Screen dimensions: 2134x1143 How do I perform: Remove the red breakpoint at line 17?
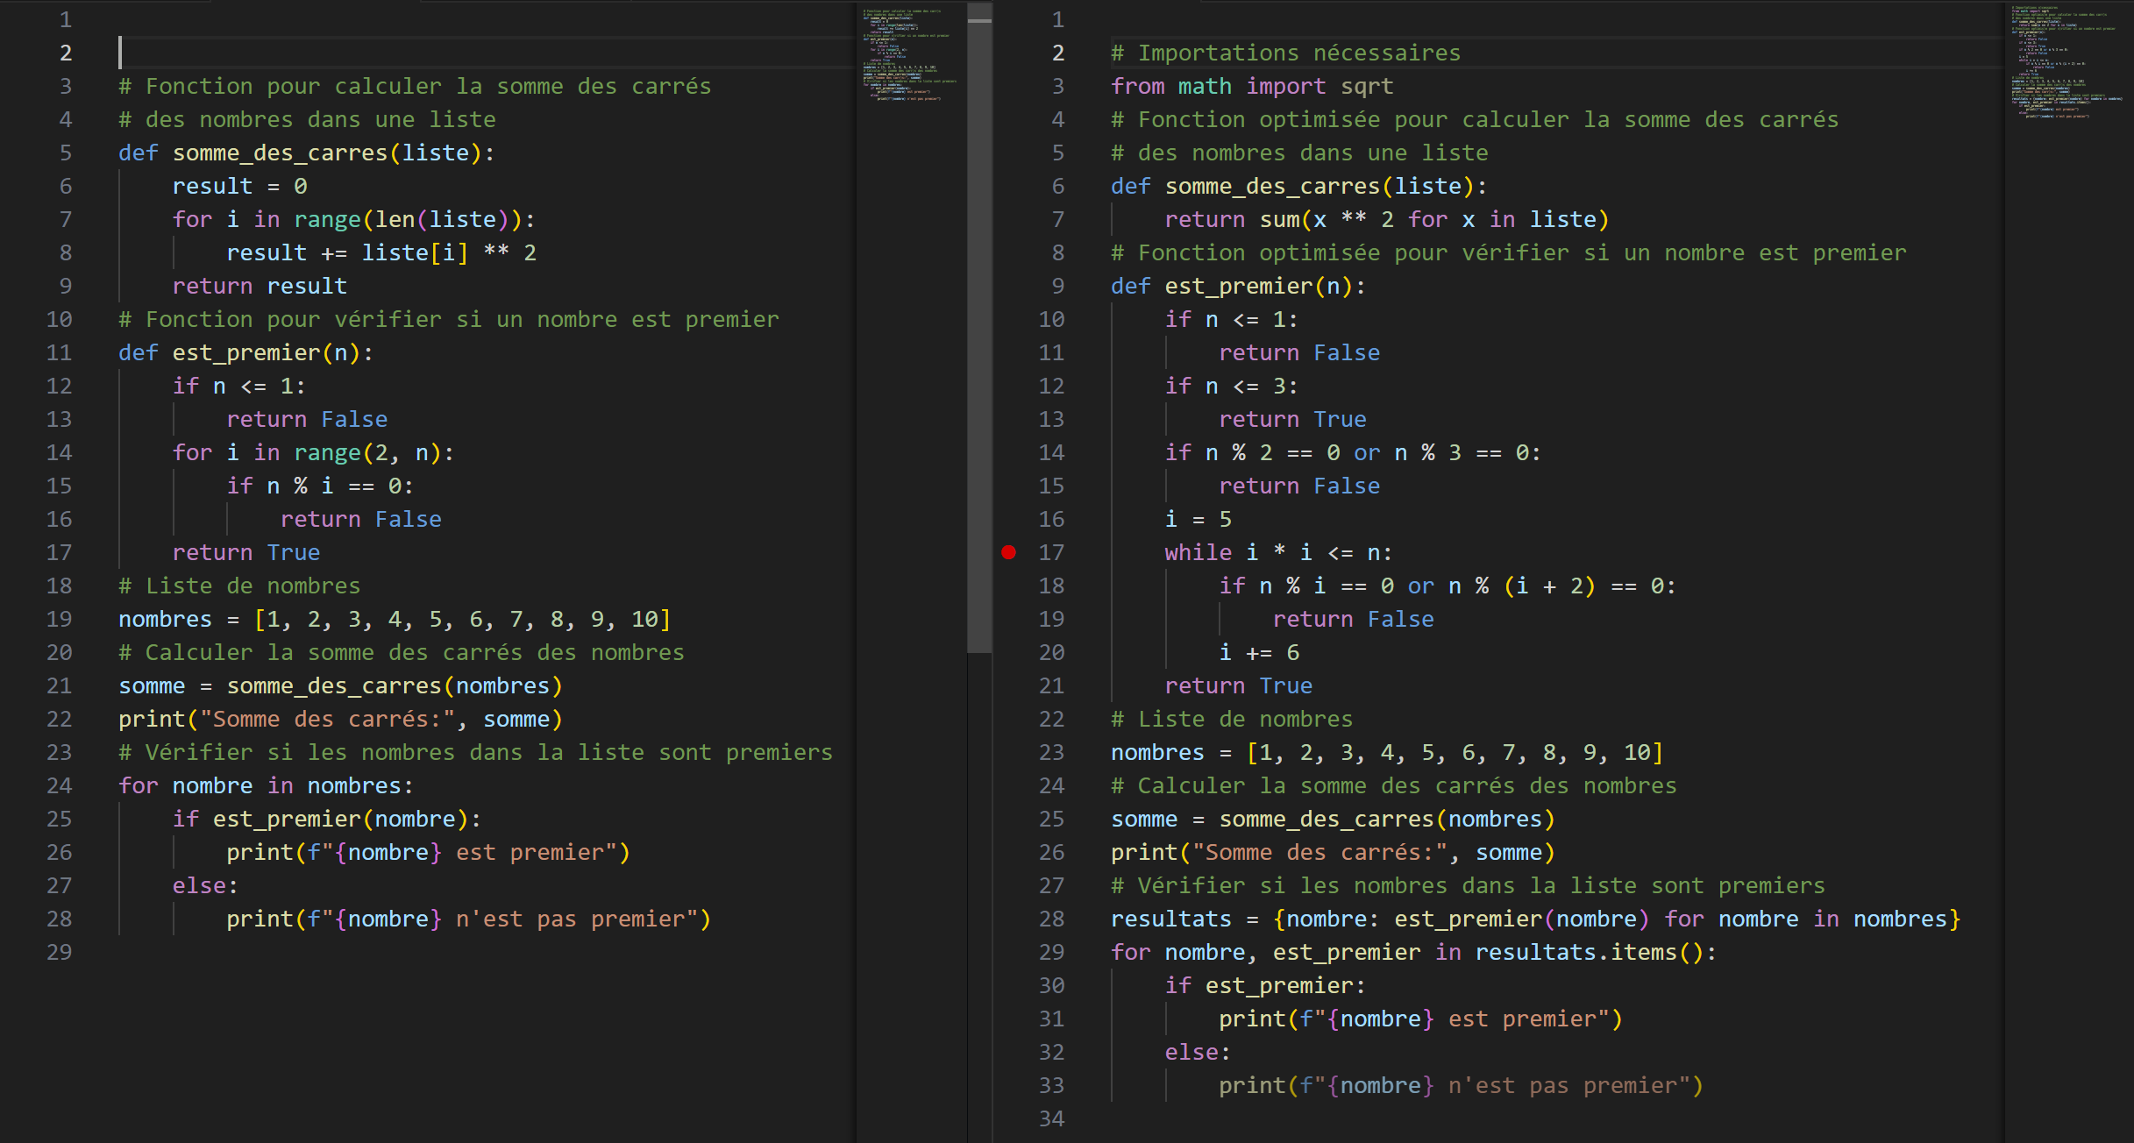click(x=1009, y=552)
